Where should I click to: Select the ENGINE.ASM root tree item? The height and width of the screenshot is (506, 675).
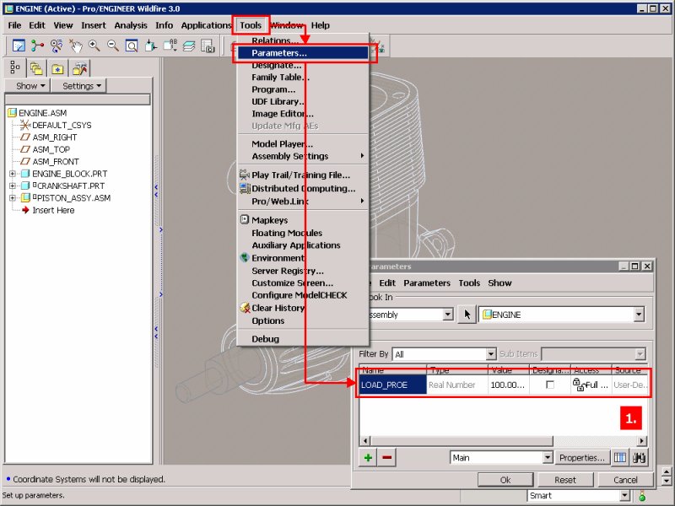pos(43,113)
